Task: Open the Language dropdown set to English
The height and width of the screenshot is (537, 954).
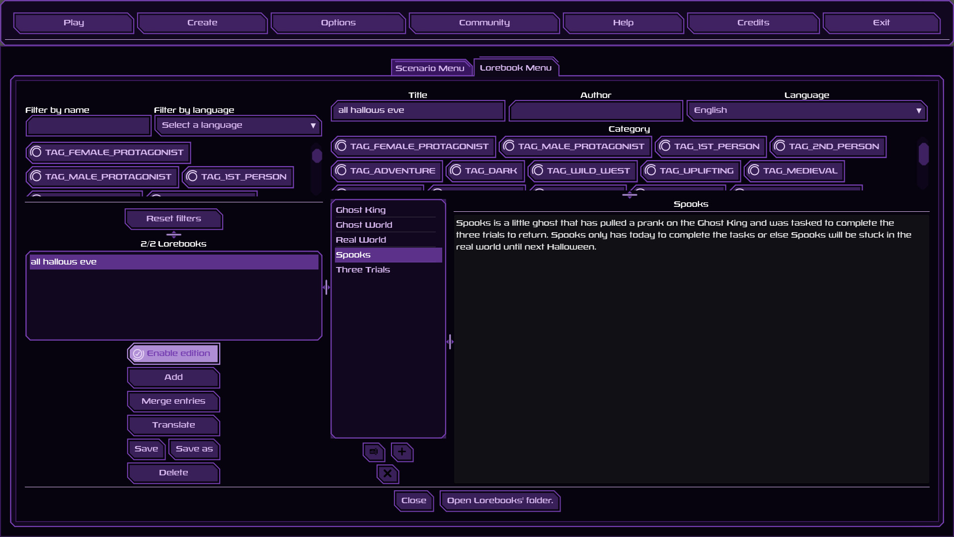Action: pos(806,110)
